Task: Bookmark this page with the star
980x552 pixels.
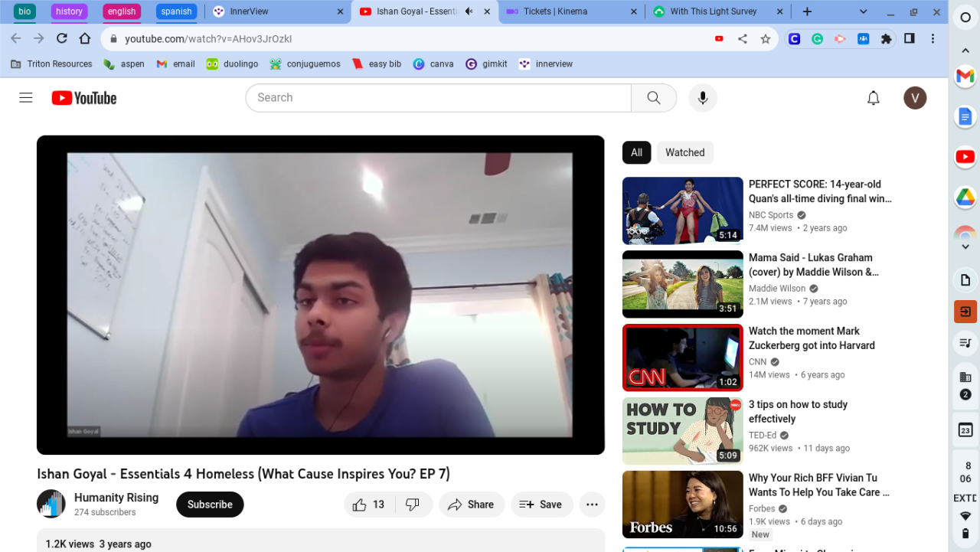Action: coord(765,39)
